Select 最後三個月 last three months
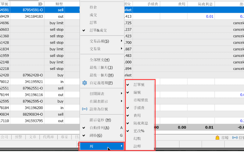Viewport: 244px width, 152px height. [102, 67]
